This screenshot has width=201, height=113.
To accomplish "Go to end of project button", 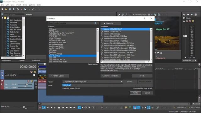I will [x=67, y=107].
